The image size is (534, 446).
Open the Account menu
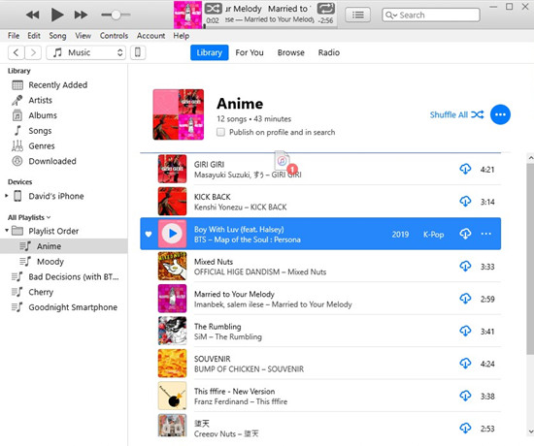point(150,36)
